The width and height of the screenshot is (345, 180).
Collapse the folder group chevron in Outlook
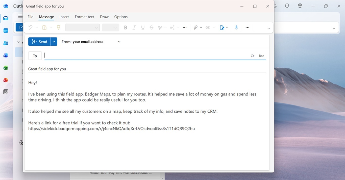point(18,42)
